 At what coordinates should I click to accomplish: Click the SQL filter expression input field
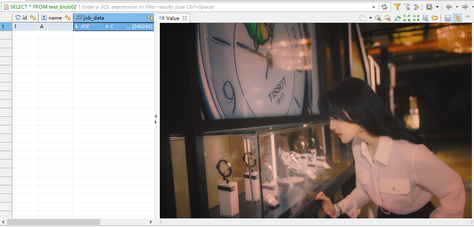click(x=225, y=7)
